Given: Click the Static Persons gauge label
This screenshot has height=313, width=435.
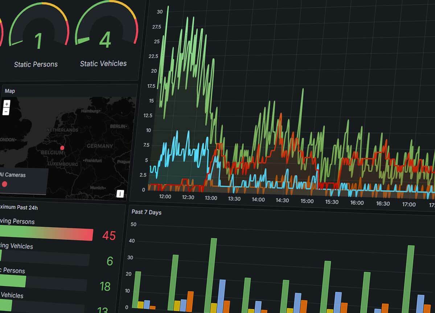Looking at the screenshot, I should (36, 64).
